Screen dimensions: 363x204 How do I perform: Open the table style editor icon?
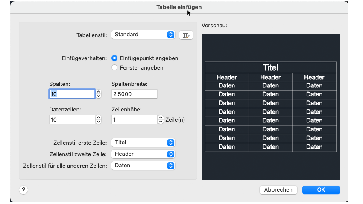coord(186,35)
